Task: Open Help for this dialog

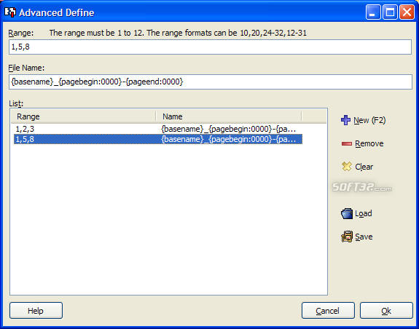Action: point(36,311)
